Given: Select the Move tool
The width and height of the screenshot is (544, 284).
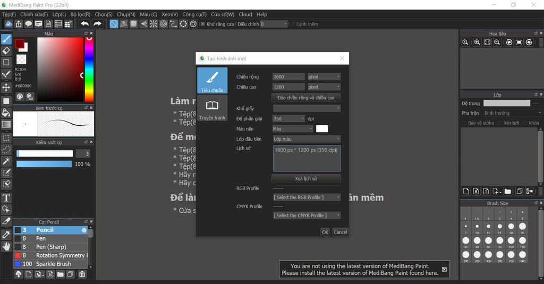Looking at the screenshot, I should [x=6, y=87].
